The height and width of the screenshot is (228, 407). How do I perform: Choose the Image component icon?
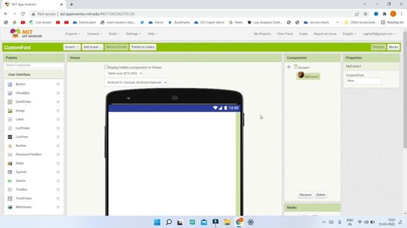pyautogui.click(x=10, y=111)
